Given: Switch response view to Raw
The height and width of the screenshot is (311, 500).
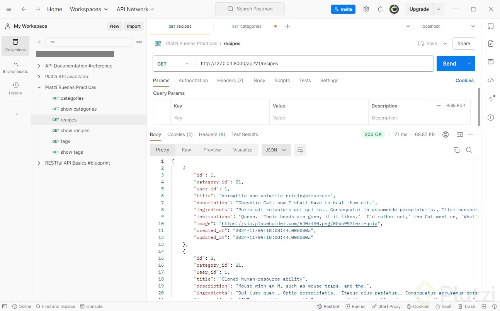Looking at the screenshot, I should (187, 150).
